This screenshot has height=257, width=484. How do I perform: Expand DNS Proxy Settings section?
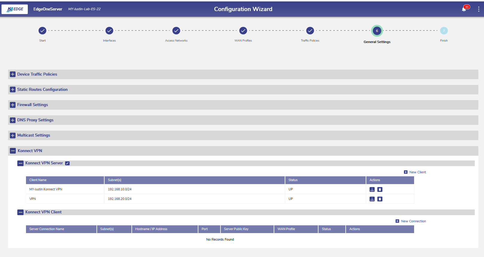[13, 120]
